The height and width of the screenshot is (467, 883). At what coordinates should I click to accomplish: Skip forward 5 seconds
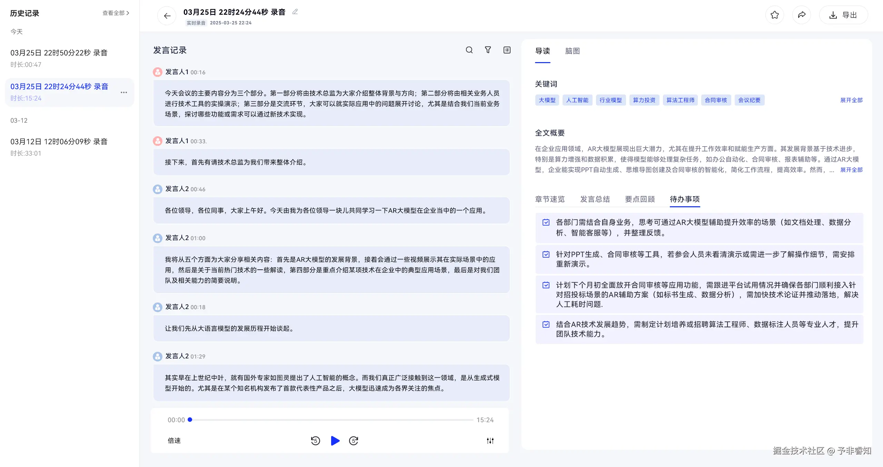[354, 441]
